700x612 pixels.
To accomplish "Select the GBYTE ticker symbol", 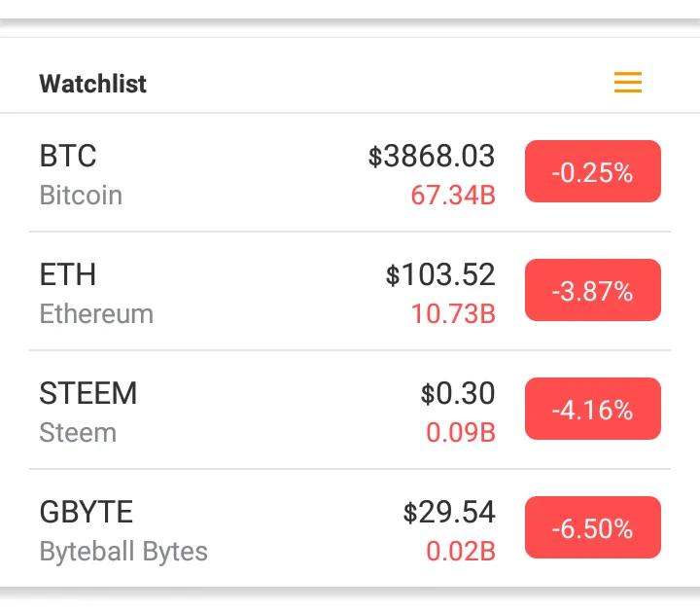I will [87, 512].
